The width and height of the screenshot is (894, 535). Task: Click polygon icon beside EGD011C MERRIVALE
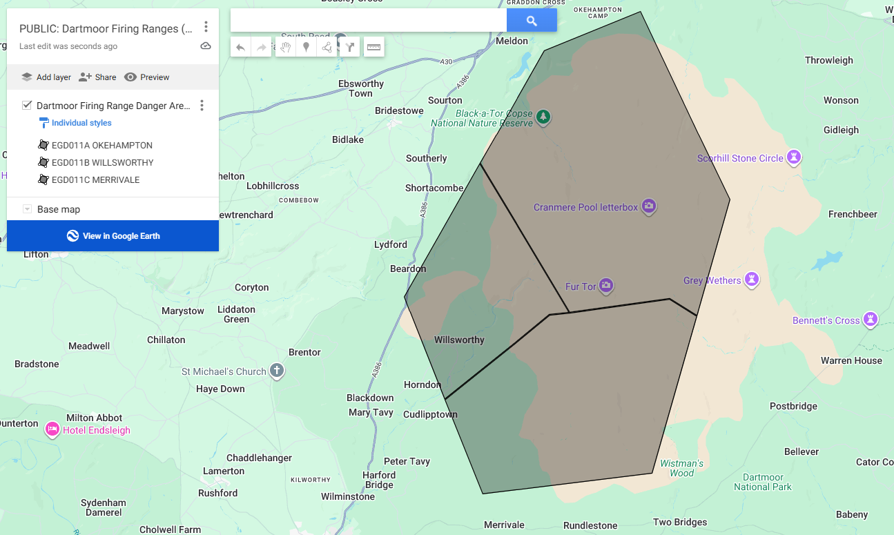(x=43, y=180)
